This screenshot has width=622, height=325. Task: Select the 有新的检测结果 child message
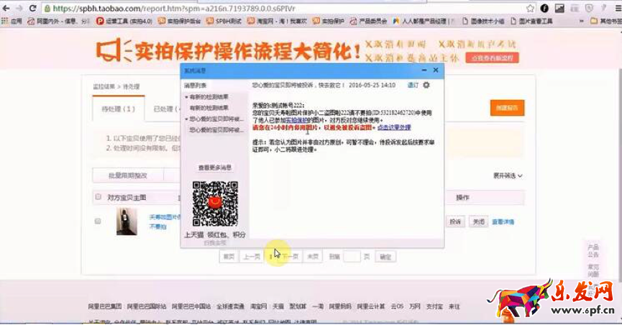tap(209, 108)
